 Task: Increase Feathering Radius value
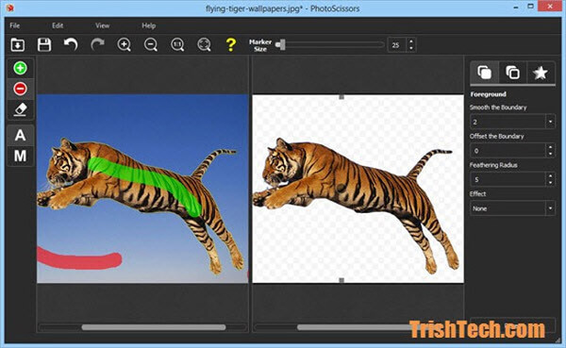tap(550, 175)
